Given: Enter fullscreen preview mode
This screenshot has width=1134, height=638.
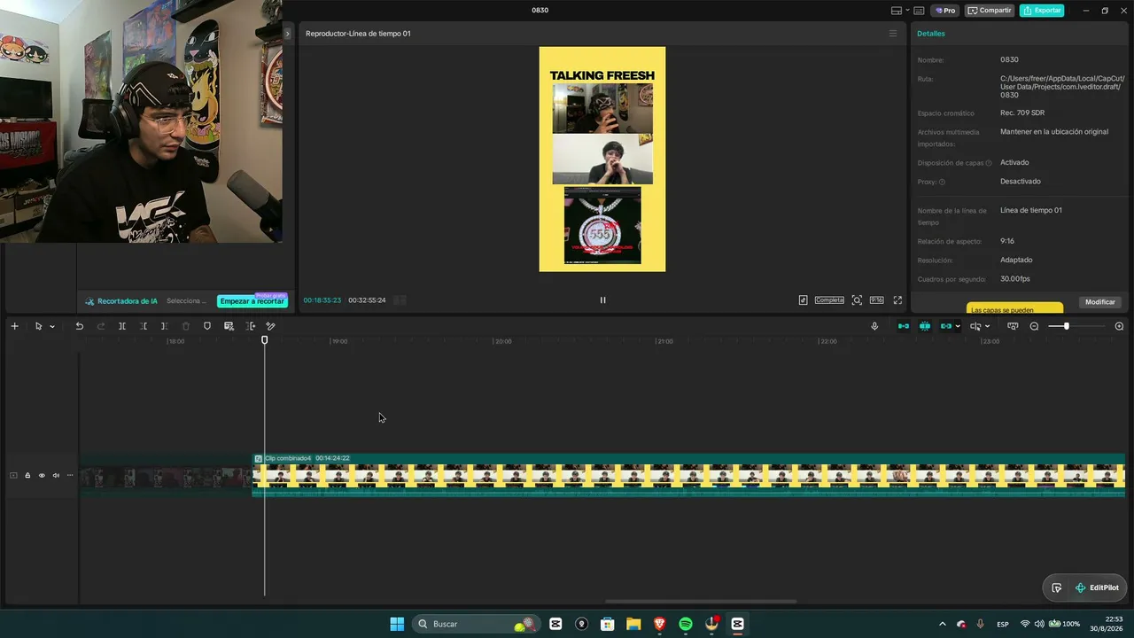Looking at the screenshot, I should click(897, 300).
